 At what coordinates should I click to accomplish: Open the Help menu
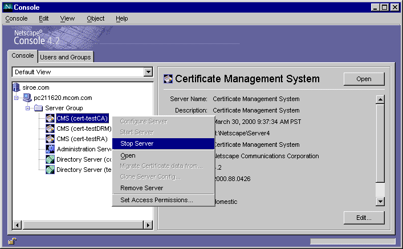121,18
